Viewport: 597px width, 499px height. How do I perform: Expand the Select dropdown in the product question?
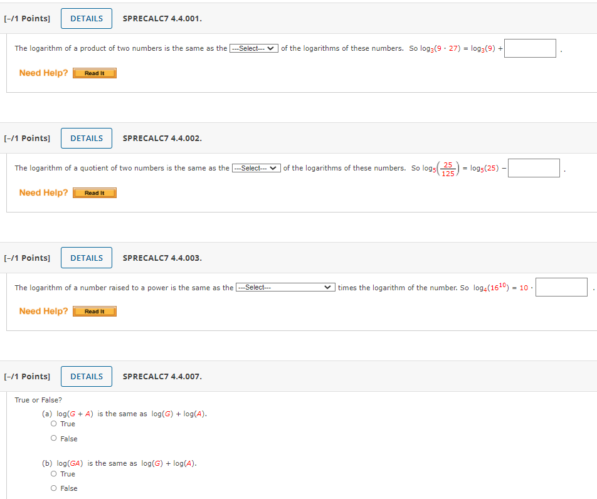pos(254,49)
